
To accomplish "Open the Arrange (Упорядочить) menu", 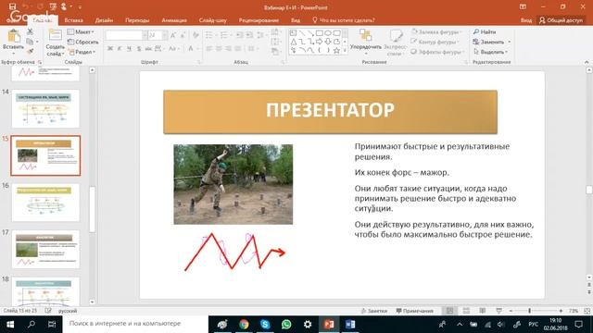I will [x=366, y=41].
